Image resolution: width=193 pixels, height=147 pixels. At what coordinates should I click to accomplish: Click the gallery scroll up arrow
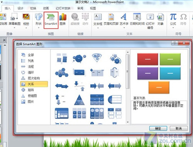pyautogui.click(x=128, y=52)
